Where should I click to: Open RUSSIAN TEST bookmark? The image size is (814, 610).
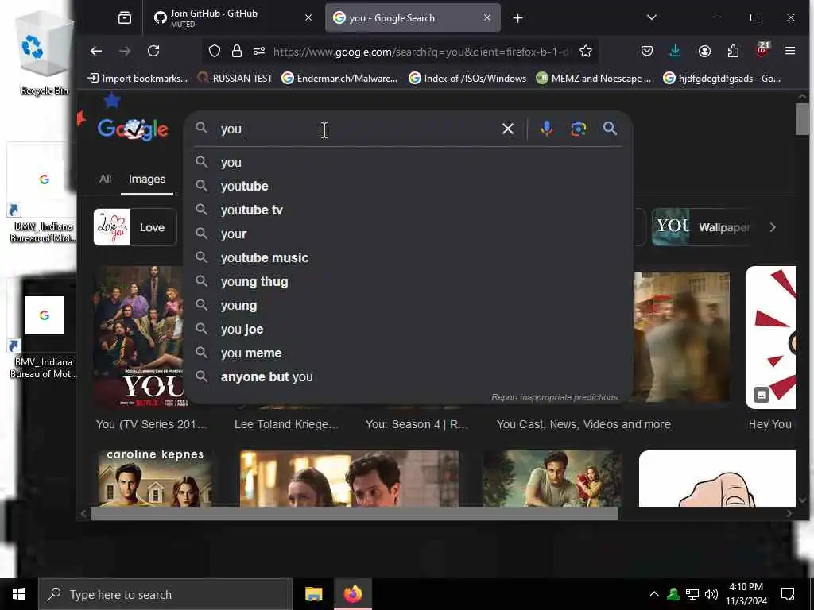coord(235,79)
